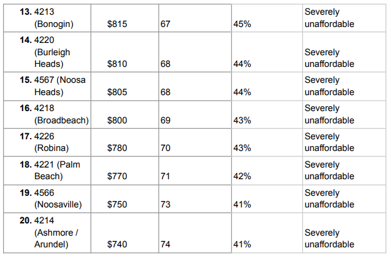Select the 4213 (Bonogin) postcode cell
The height and width of the screenshot is (259, 391).
(x=47, y=18)
